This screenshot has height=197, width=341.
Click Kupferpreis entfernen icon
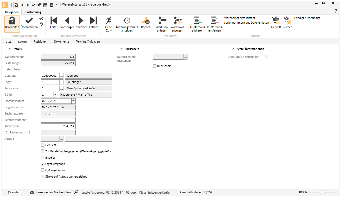pos(215,20)
